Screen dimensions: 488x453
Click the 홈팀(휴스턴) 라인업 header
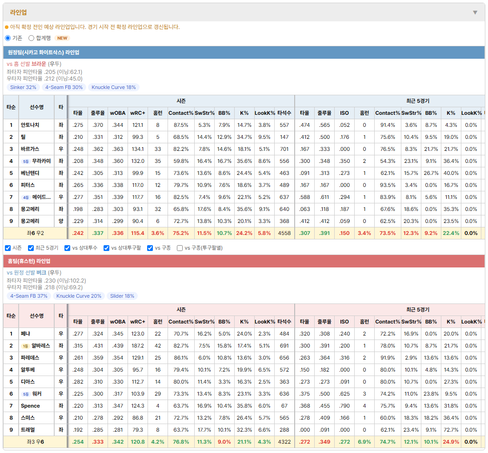[x=244, y=261]
